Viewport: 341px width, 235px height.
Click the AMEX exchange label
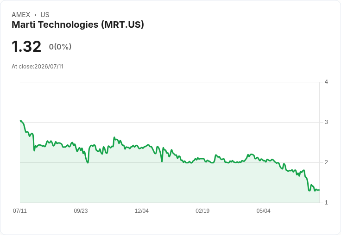point(21,15)
